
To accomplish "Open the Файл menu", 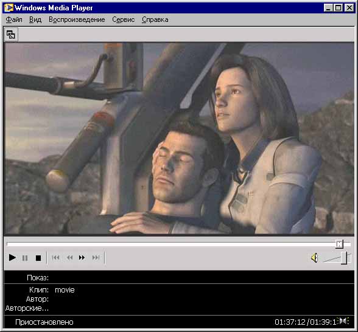I will point(14,19).
